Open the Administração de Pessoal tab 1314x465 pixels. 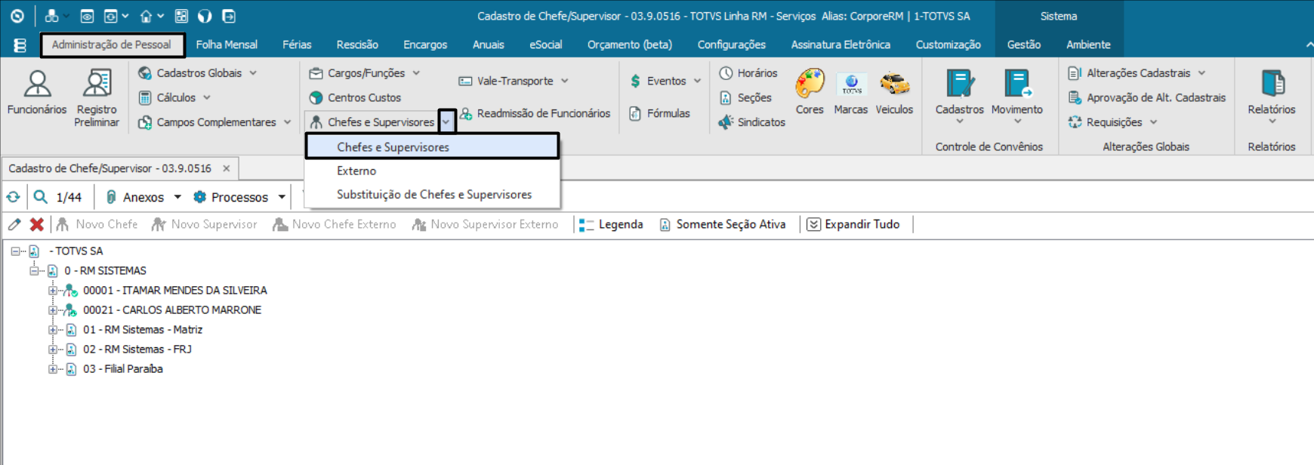(x=112, y=45)
